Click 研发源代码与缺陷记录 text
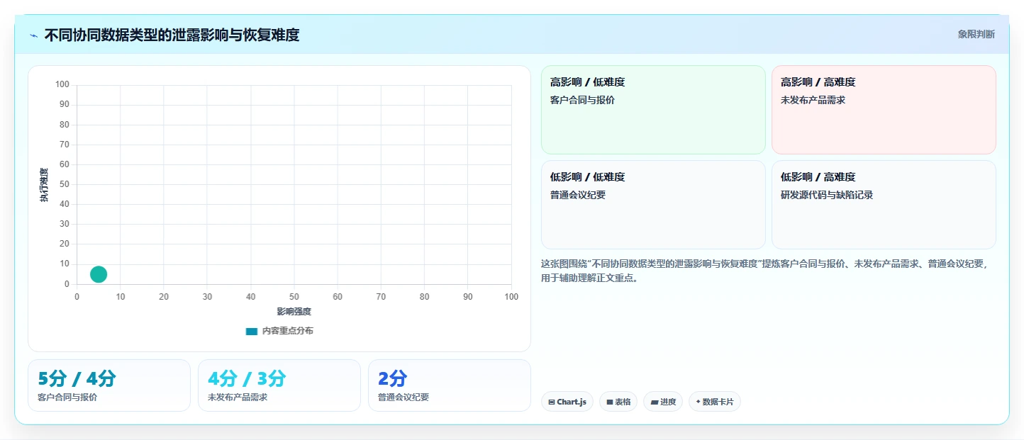This screenshot has height=440, width=1024. coord(827,195)
